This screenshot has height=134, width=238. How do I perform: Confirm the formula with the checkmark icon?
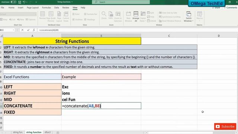click(x=28, y=30)
